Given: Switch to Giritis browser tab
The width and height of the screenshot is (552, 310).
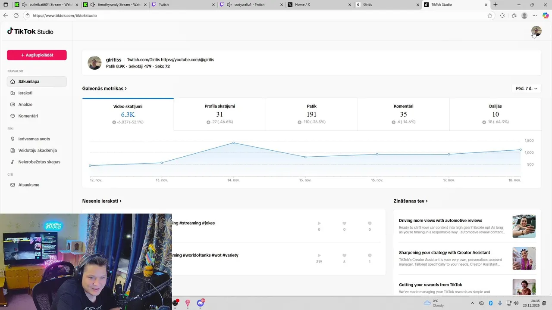Looking at the screenshot, I should 388,5.
